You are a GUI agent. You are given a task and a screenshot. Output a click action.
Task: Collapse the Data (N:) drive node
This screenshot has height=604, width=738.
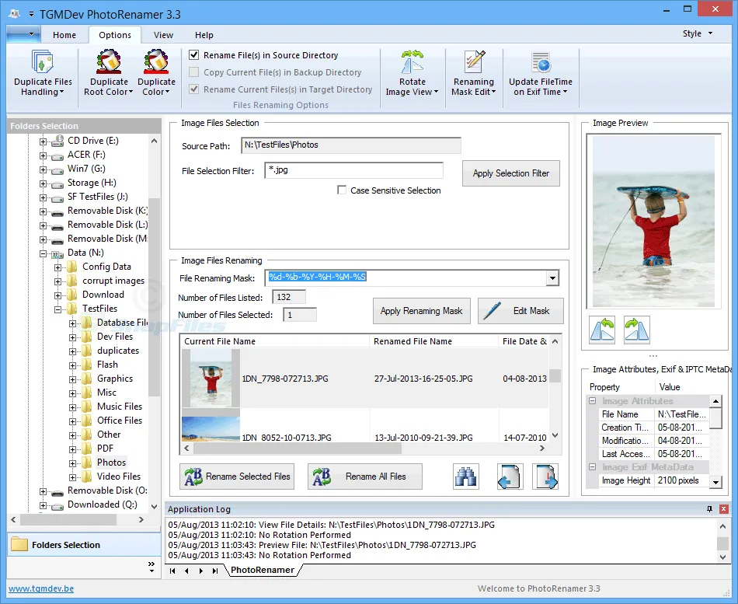pos(43,253)
